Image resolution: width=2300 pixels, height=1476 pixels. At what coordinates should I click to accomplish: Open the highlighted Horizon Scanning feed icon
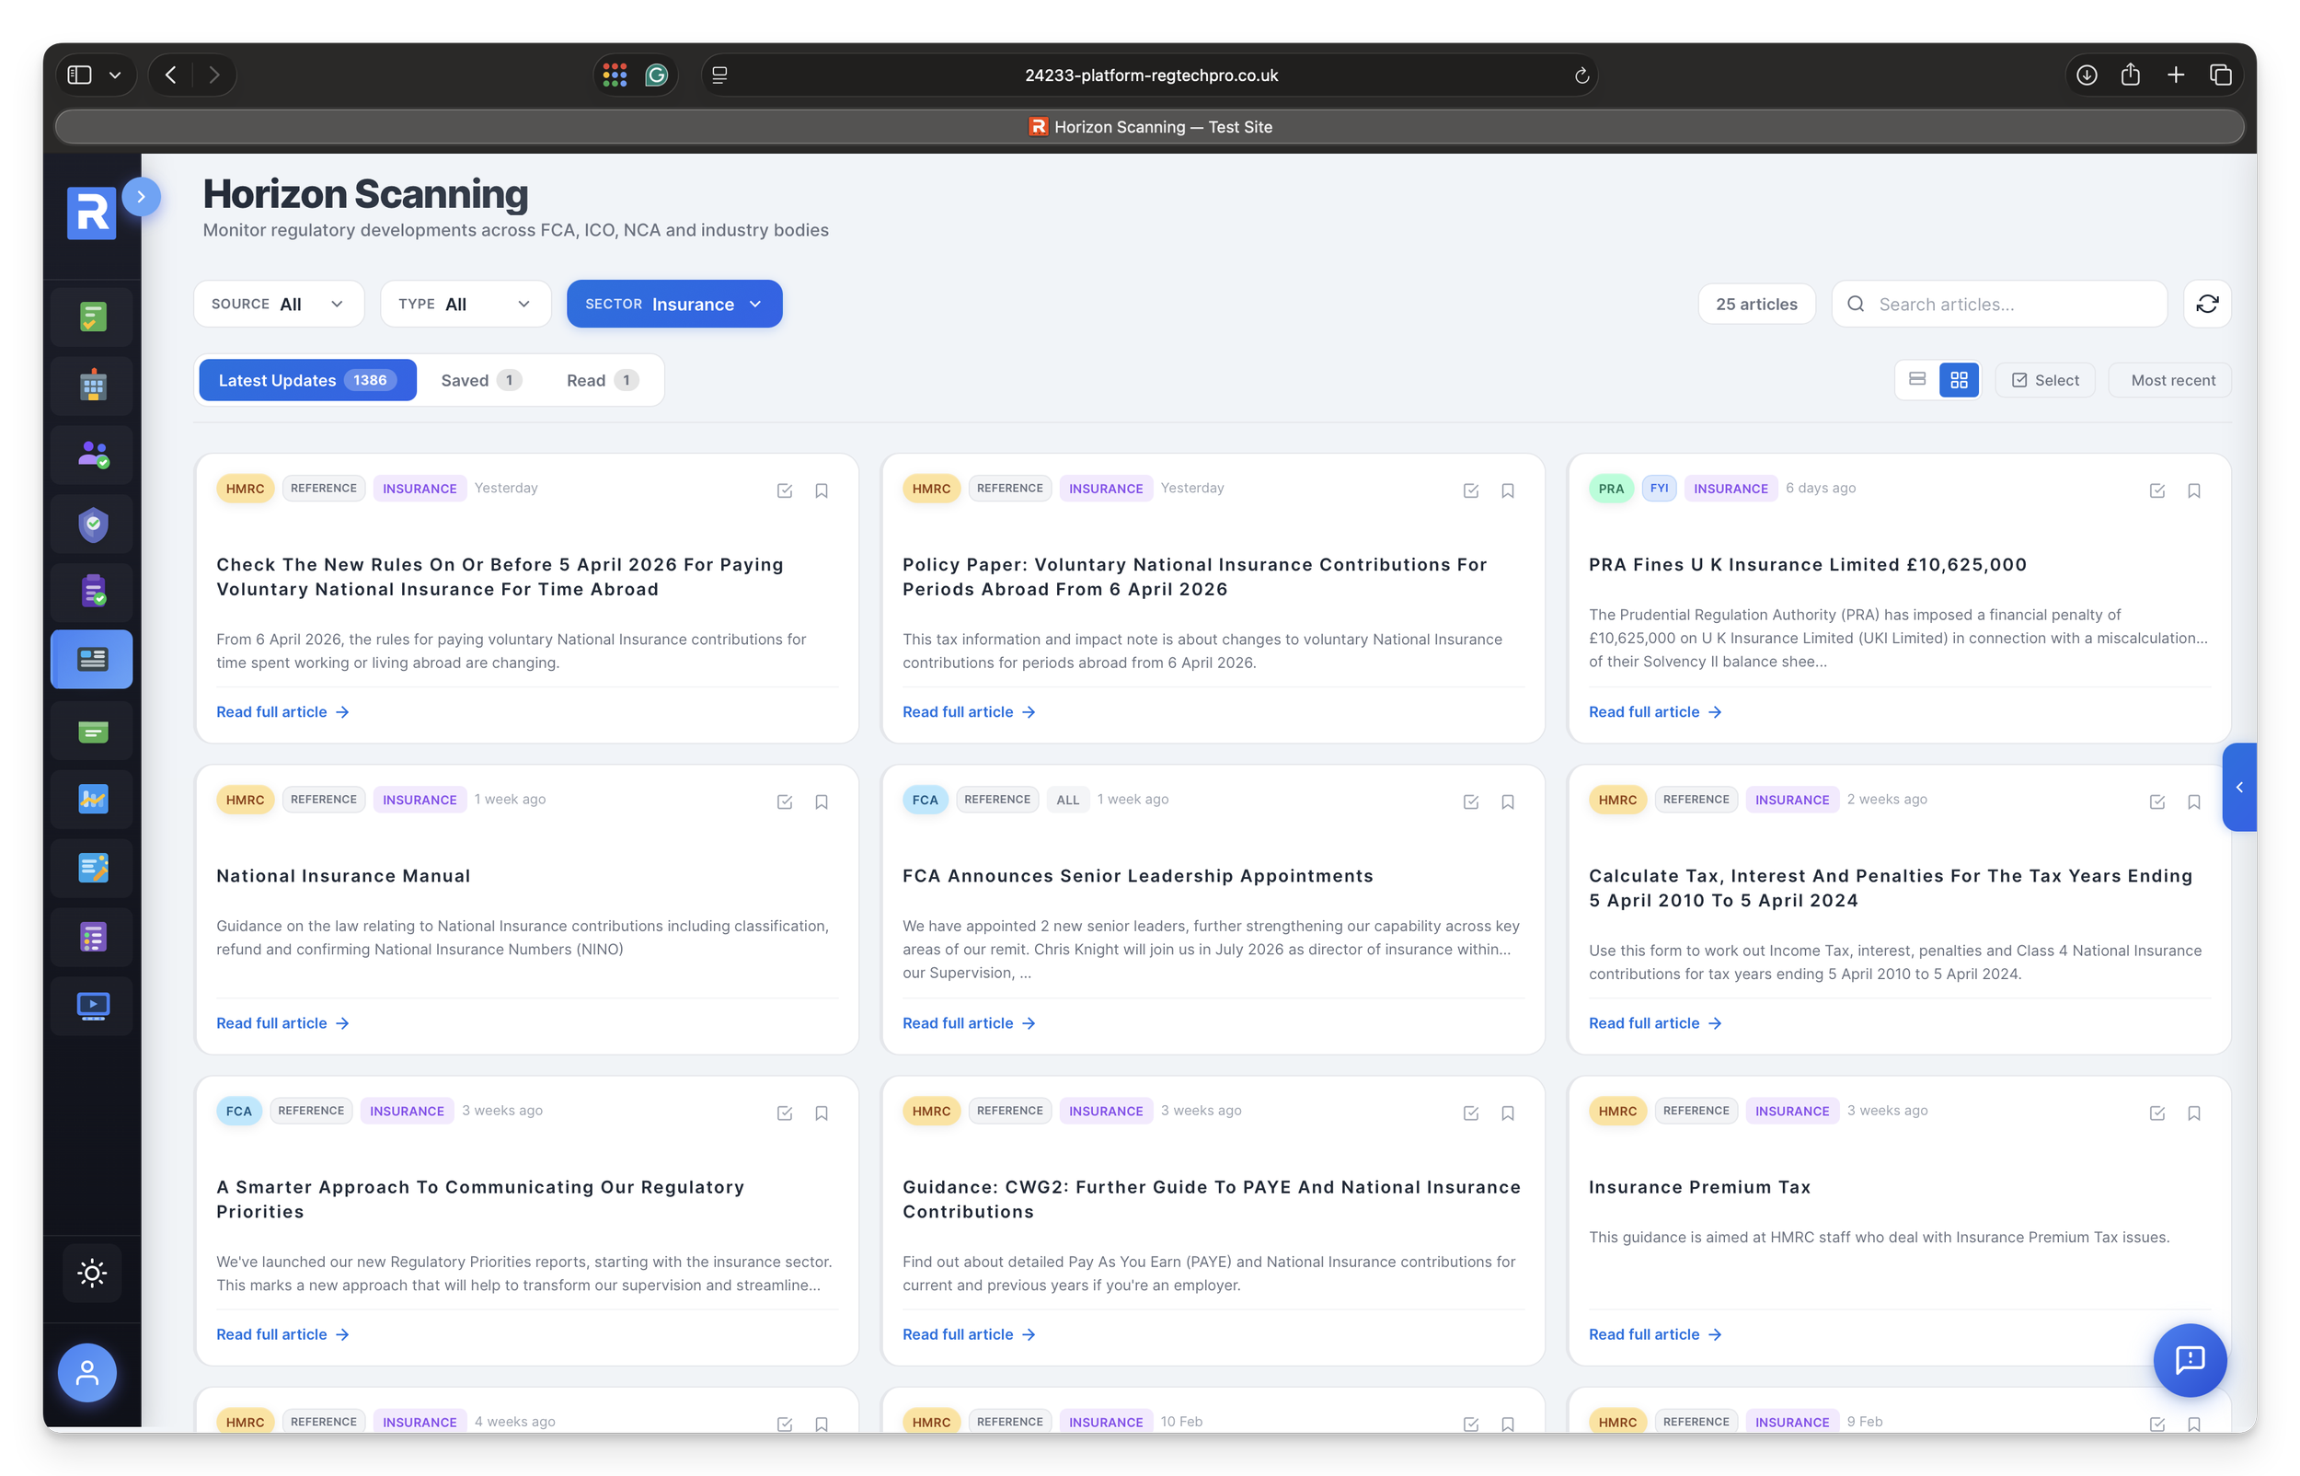coord(91,659)
